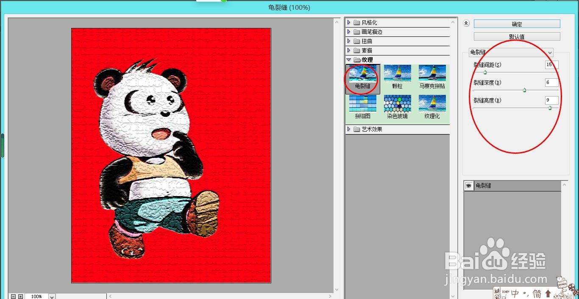This screenshot has width=579, height=299.
Task: Click the preview vertical scrollbar down arrow
Action: tap(337, 290)
